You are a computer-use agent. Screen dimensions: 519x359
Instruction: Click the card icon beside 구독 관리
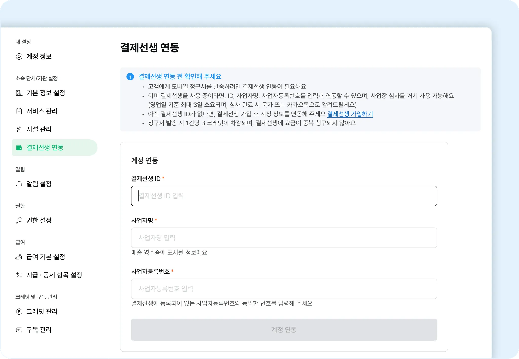19,330
